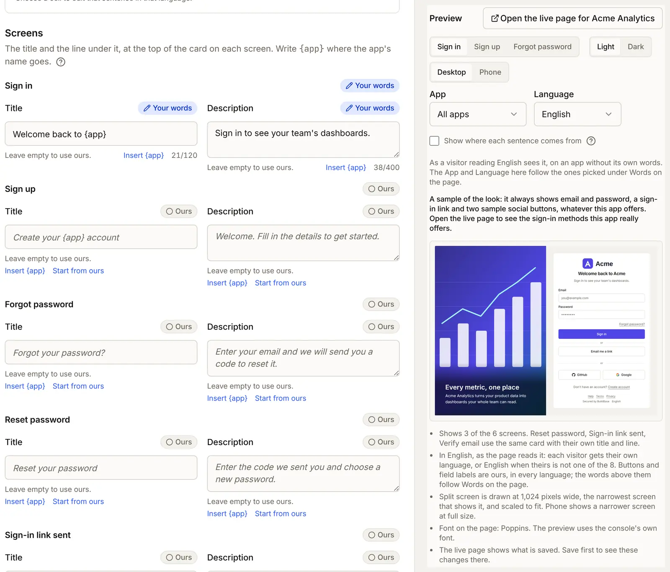Toggle the Sign in section's Your words pill
Screen dimensions: 670x572
tap(370, 85)
